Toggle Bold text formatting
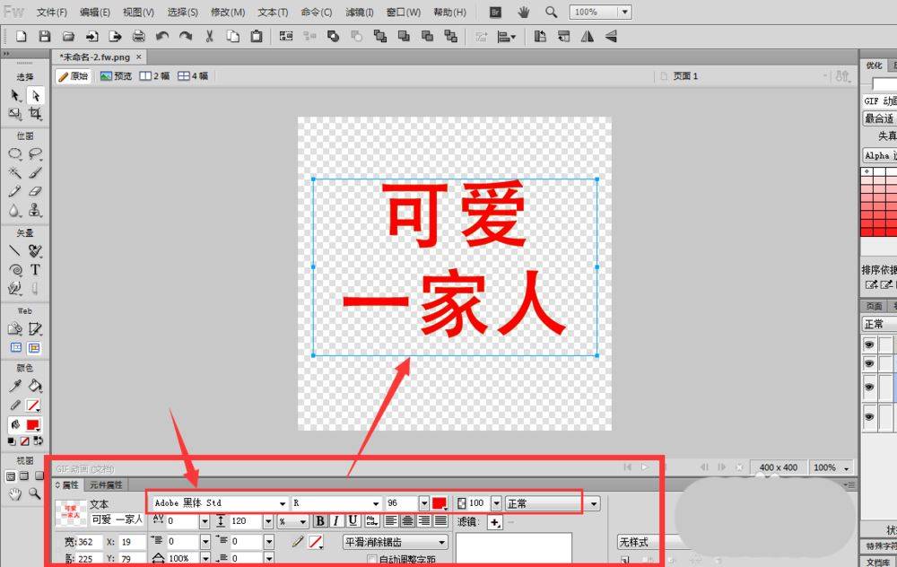The height and width of the screenshot is (567, 897). pos(320,521)
